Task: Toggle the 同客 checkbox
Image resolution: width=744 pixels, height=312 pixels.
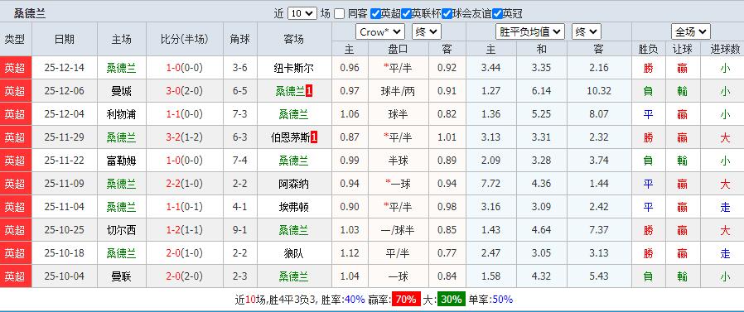Action: (339, 14)
